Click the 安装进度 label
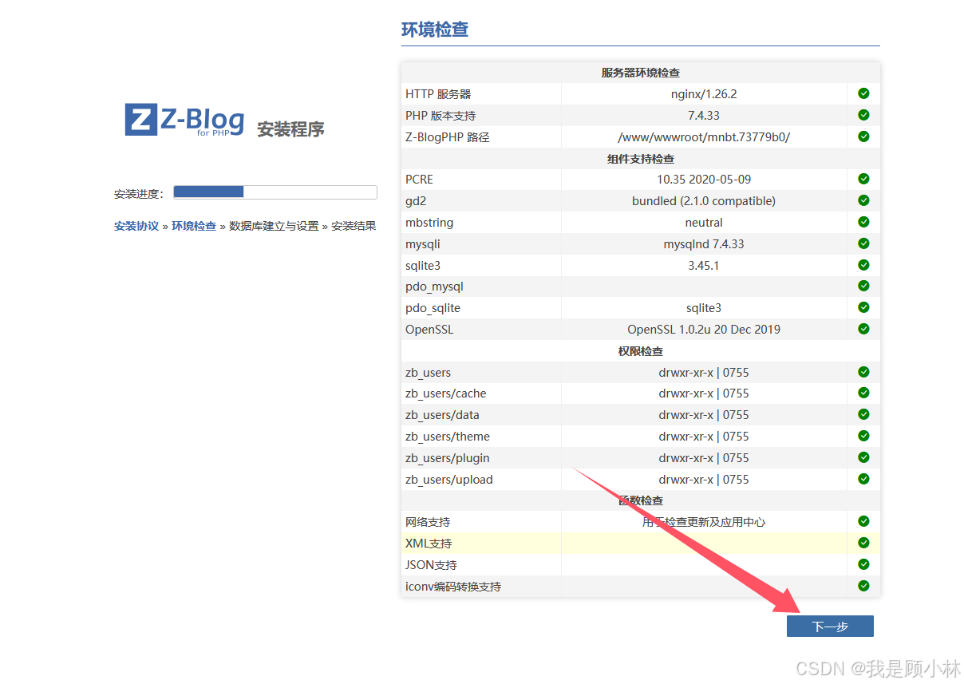964x684 pixels. pos(138,194)
